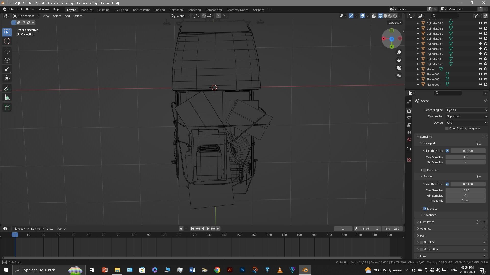Open Photoshop from taskbar

click(x=242, y=270)
